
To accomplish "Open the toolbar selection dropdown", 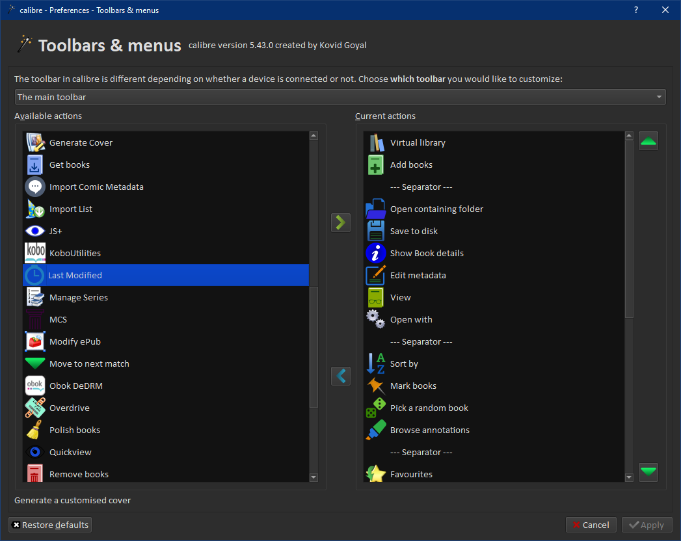I will coord(340,97).
